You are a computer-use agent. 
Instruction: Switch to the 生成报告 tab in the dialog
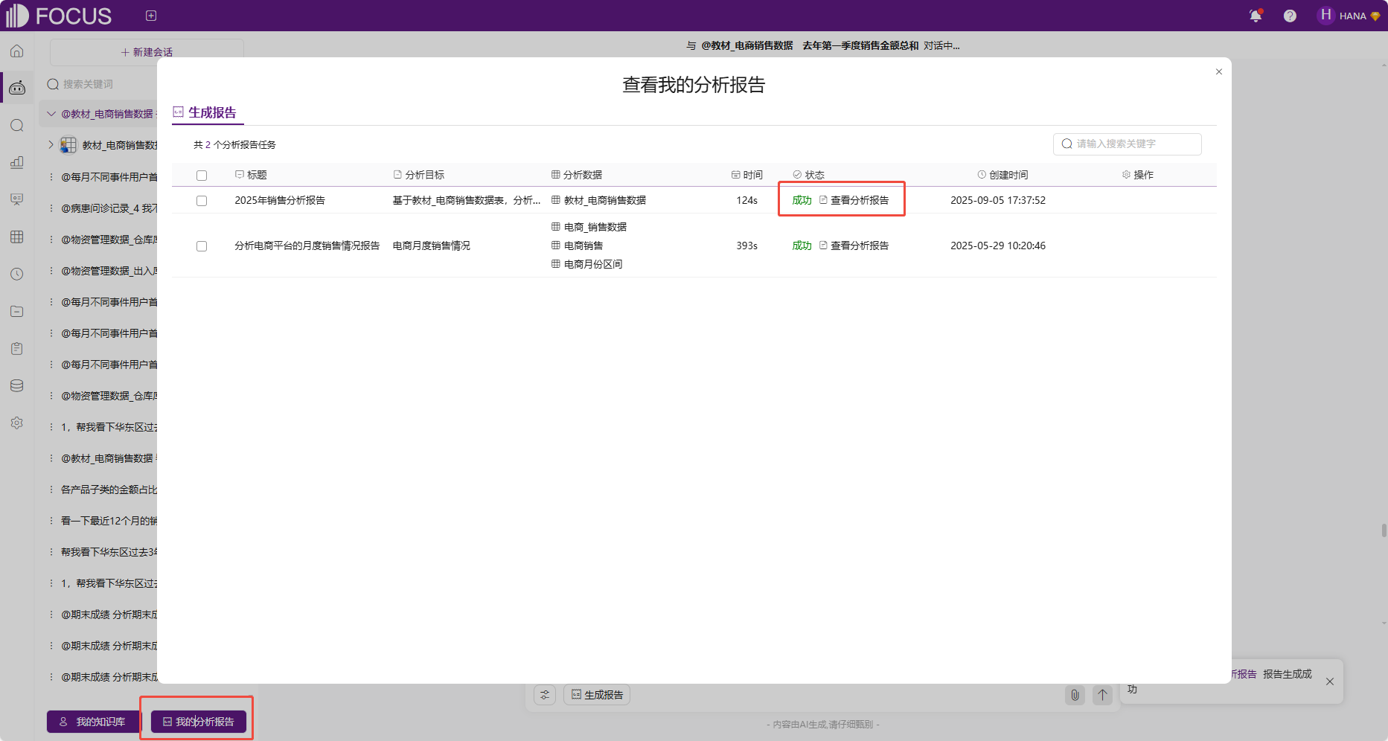pyautogui.click(x=208, y=112)
